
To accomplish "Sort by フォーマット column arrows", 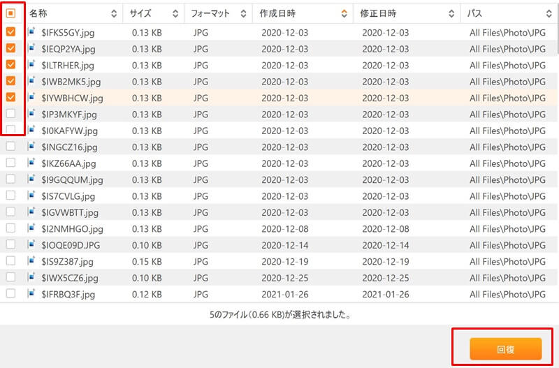I will [x=243, y=13].
